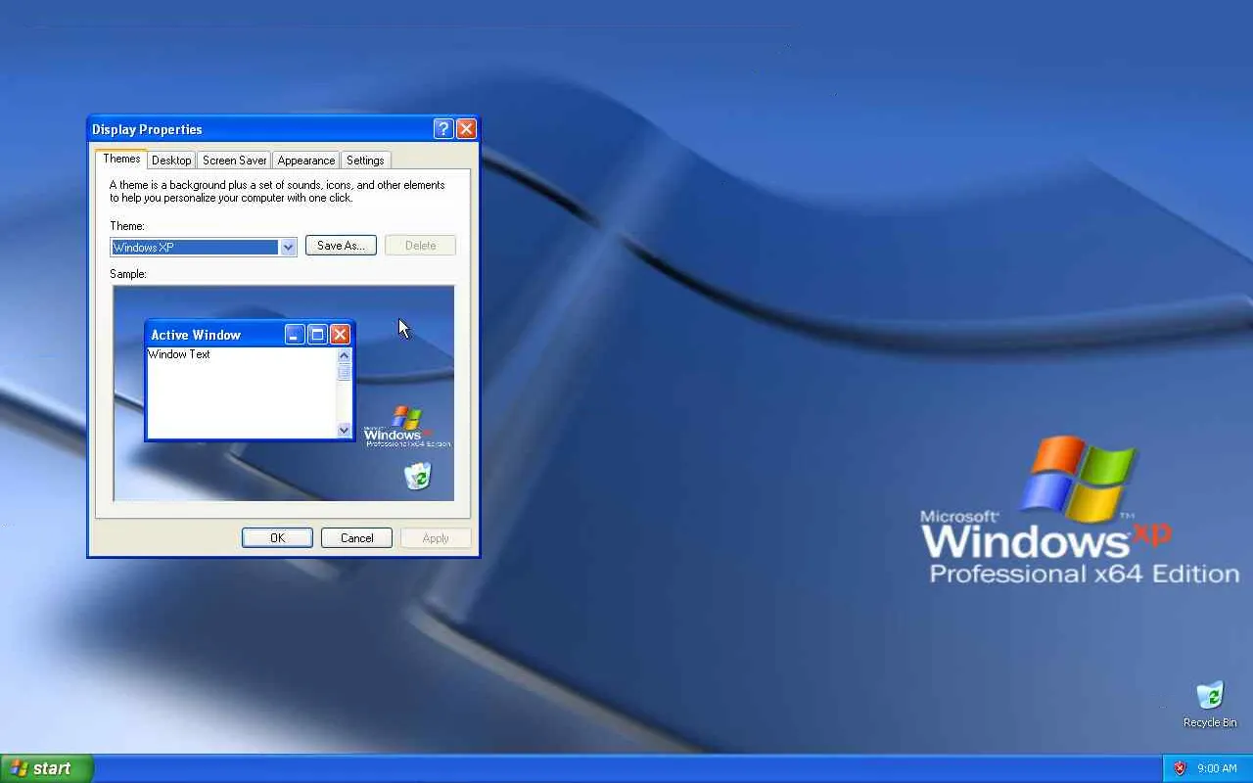Click the "Sample:" label
1253x783 pixels.
pyautogui.click(x=128, y=274)
